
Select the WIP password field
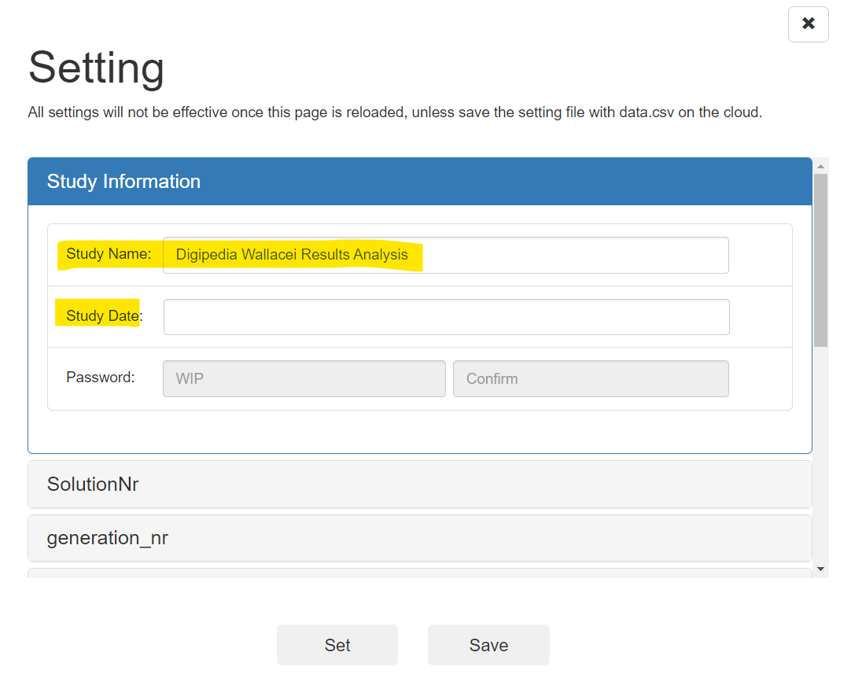[x=304, y=378]
